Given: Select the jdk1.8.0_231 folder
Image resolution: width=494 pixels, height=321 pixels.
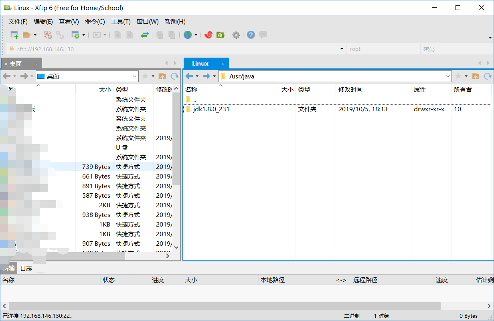Looking at the screenshot, I should pos(338,109).
